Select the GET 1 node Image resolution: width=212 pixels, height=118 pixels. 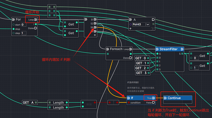click(143, 63)
